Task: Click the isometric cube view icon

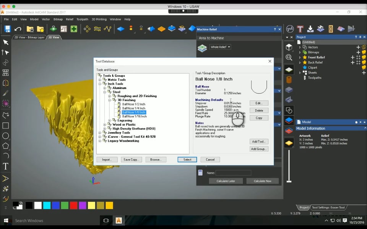Action: tap(289, 47)
